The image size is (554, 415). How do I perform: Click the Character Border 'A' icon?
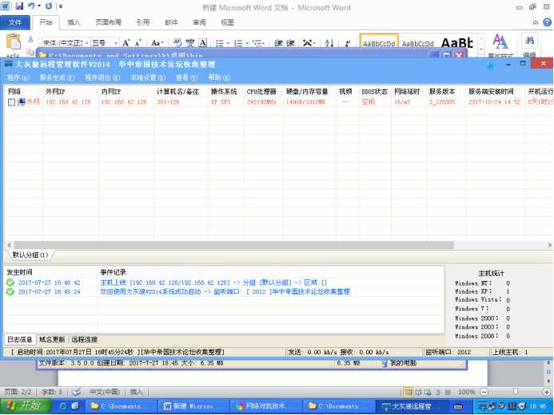203,43
